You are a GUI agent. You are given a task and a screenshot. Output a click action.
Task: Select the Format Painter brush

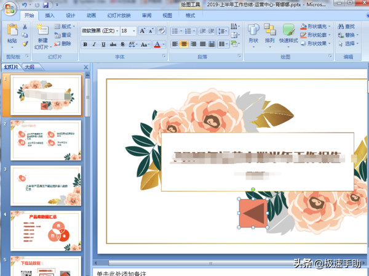coord(25,44)
